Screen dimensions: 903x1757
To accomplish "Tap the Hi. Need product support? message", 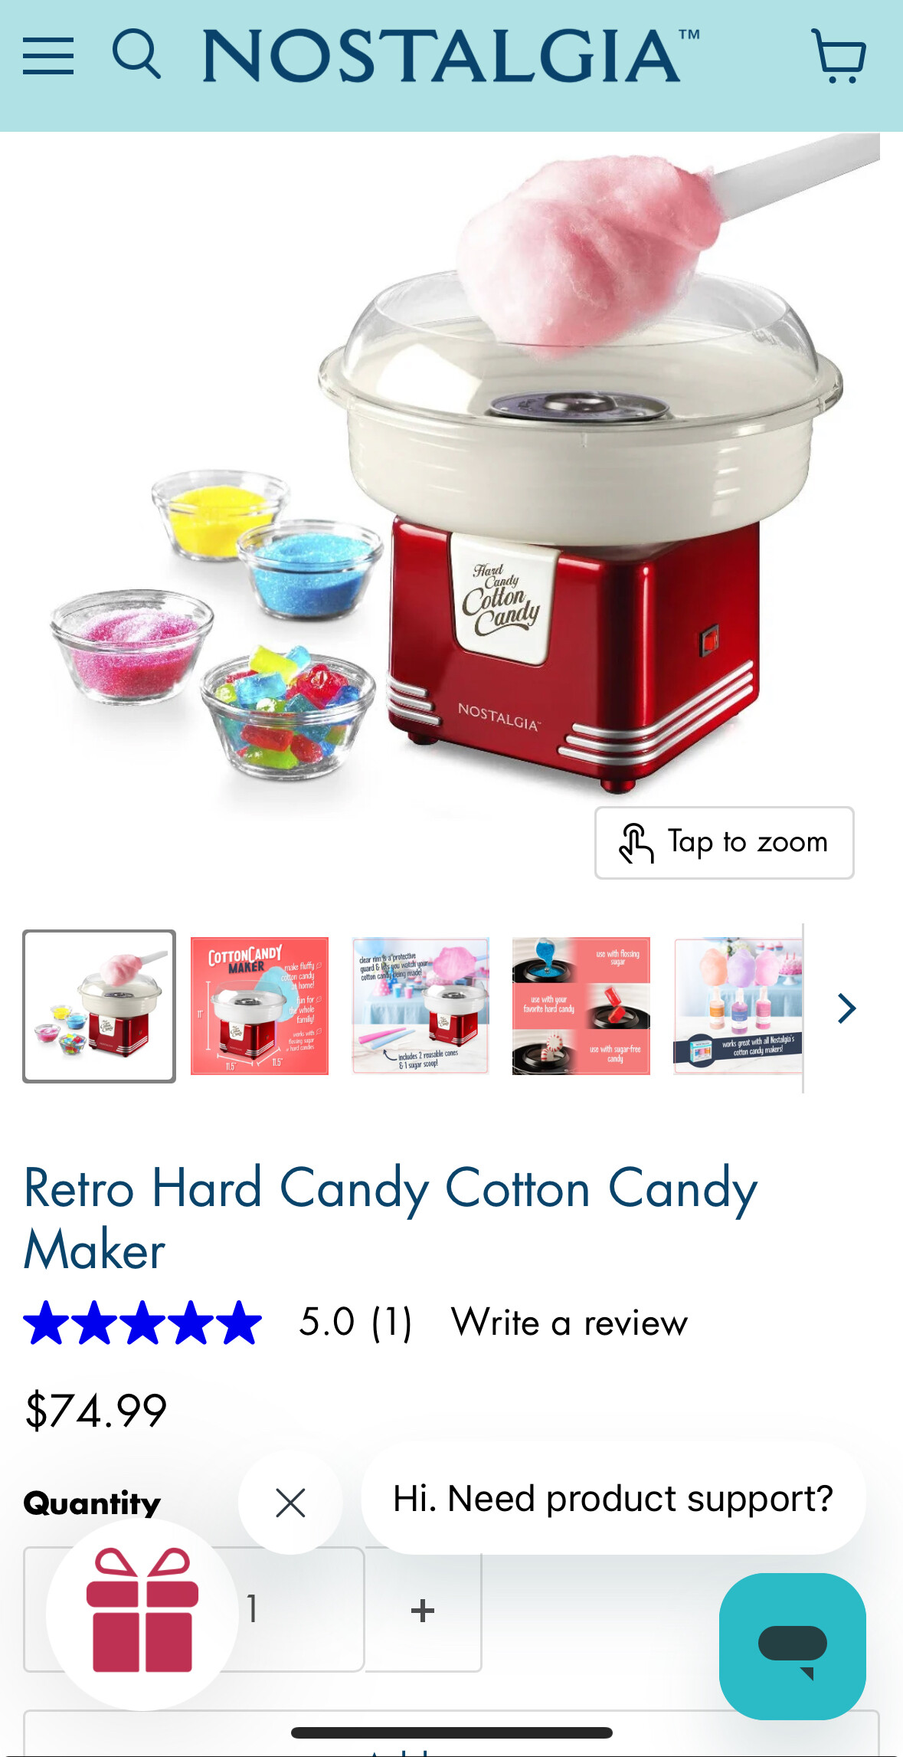I will pyautogui.click(x=613, y=1498).
